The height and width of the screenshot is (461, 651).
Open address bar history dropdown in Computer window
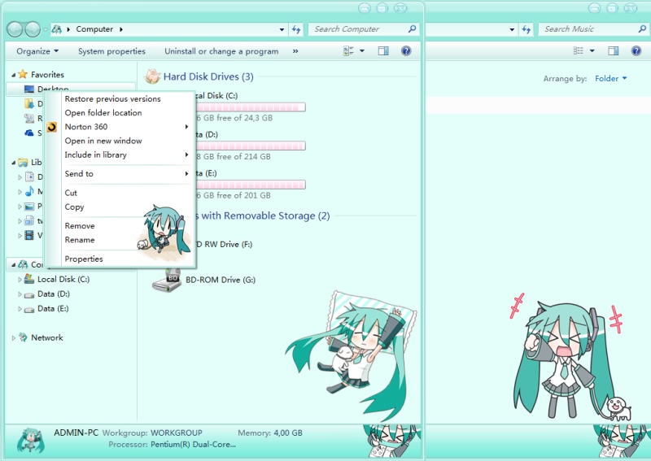coord(282,29)
